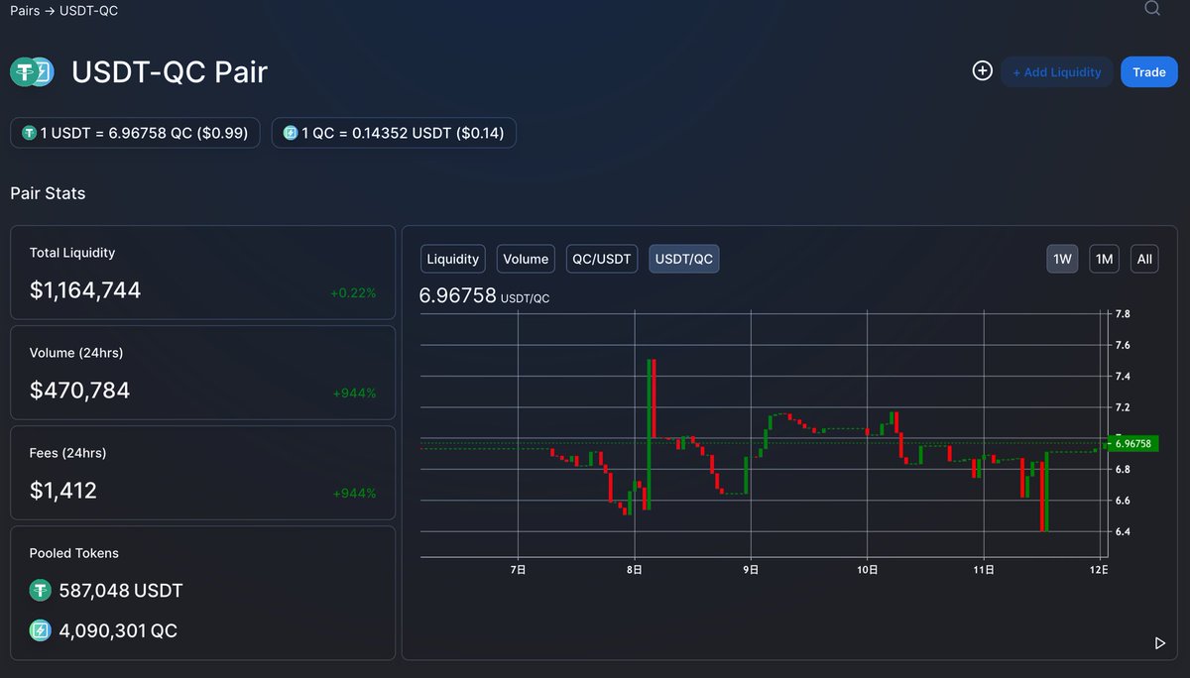
Task: Show the QC/USDT price chart
Action: point(602,259)
